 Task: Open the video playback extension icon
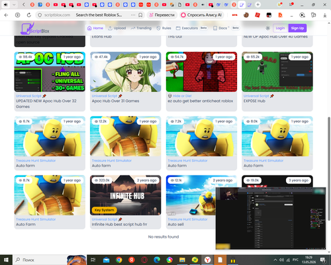(302, 15)
